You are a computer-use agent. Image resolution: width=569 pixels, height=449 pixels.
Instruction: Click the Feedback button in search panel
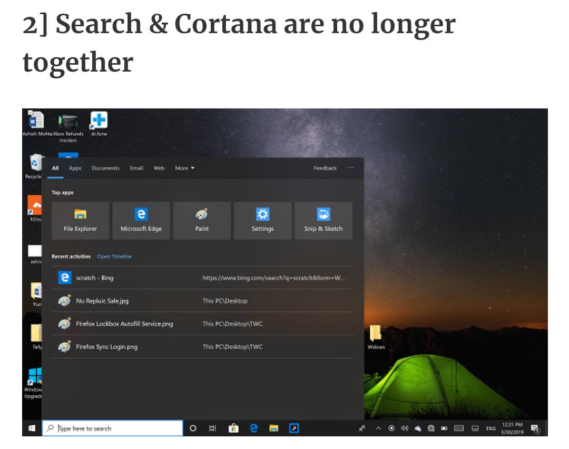325,168
